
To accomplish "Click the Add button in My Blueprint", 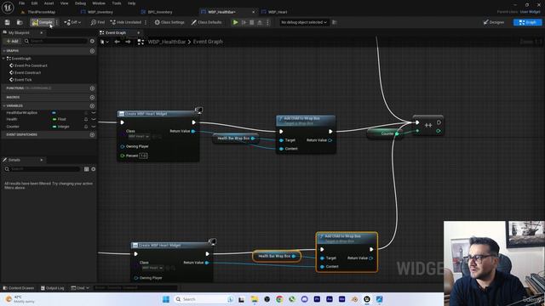I will tap(12, 41).
